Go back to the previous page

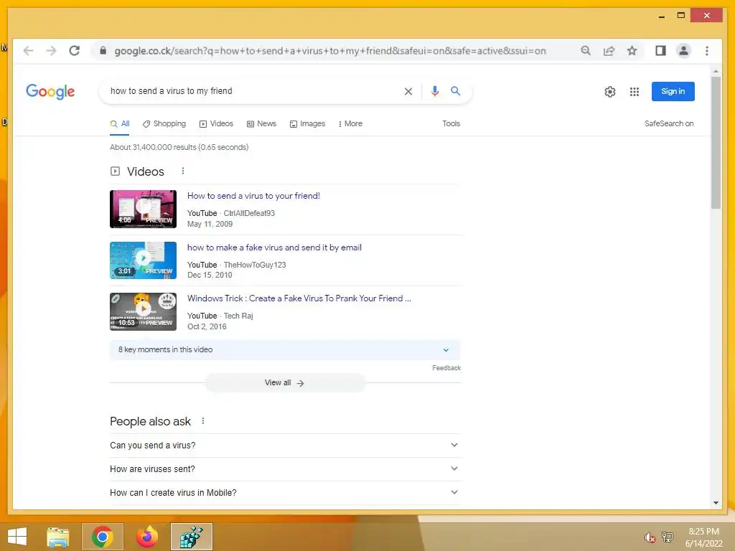point(28,51)
